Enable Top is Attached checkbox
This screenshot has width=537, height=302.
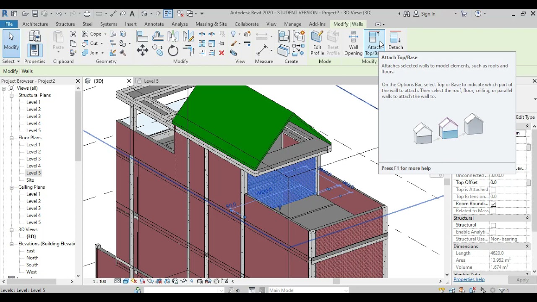493,190
